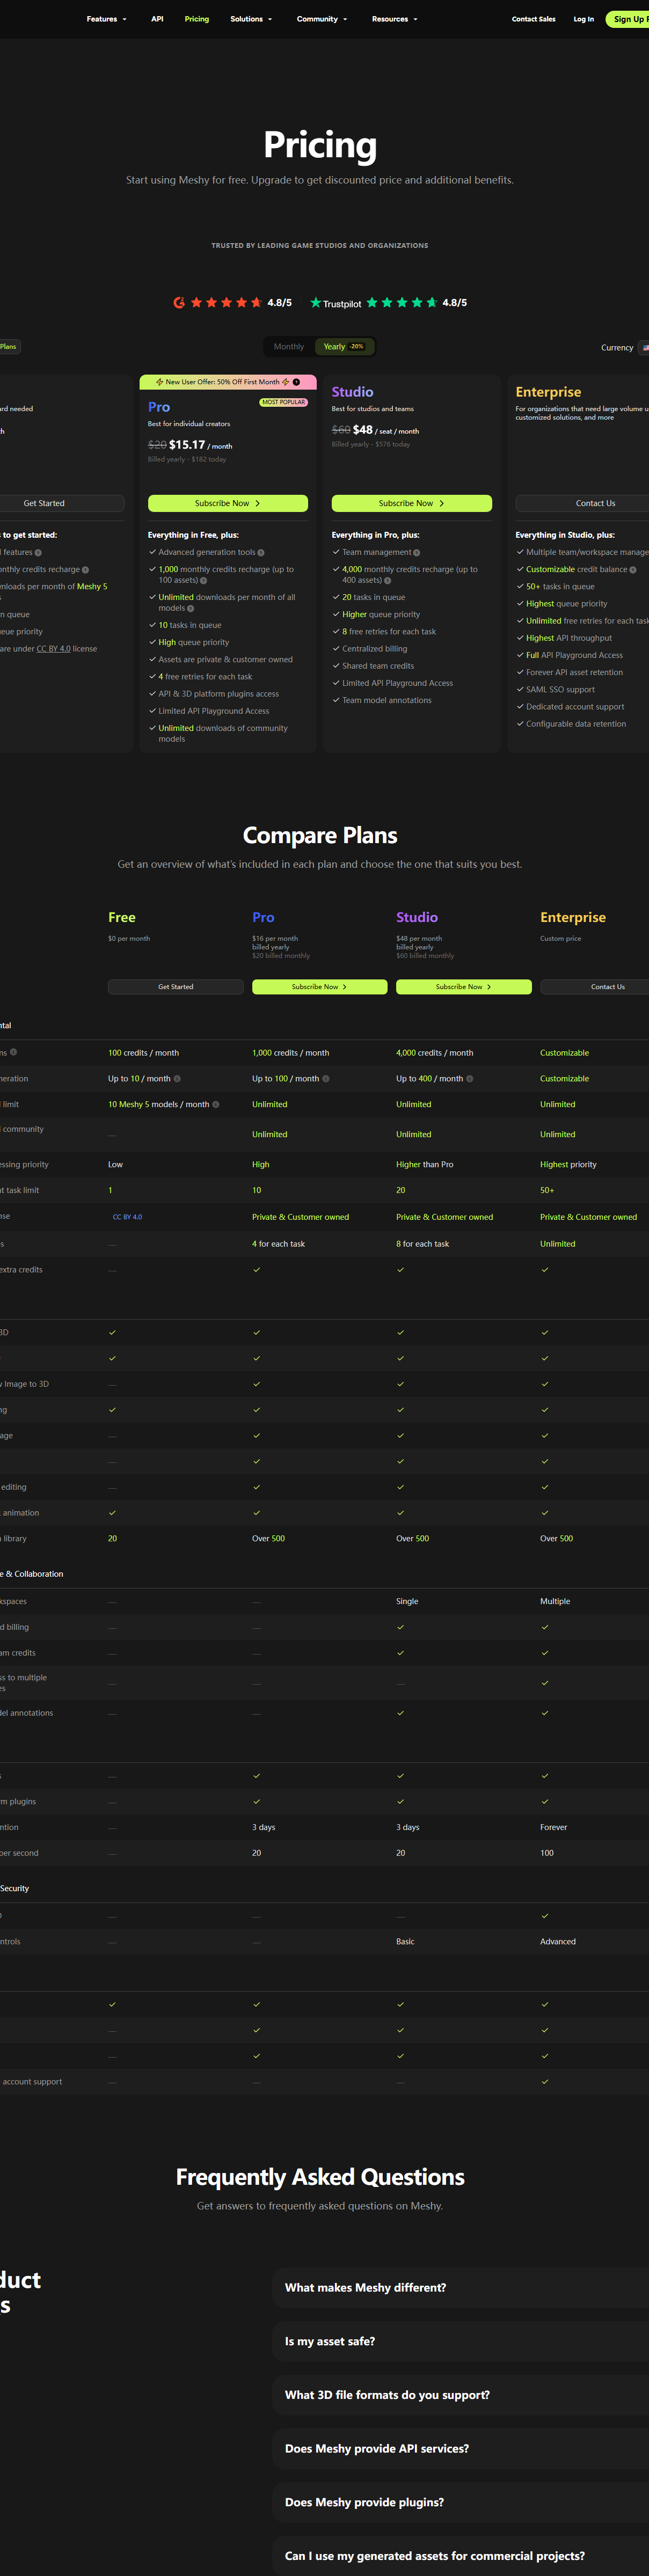Click Subscribe Now on the Studio card
Image resolution: width=649 pixels, height=2576 pixels.
click(412, 503)
